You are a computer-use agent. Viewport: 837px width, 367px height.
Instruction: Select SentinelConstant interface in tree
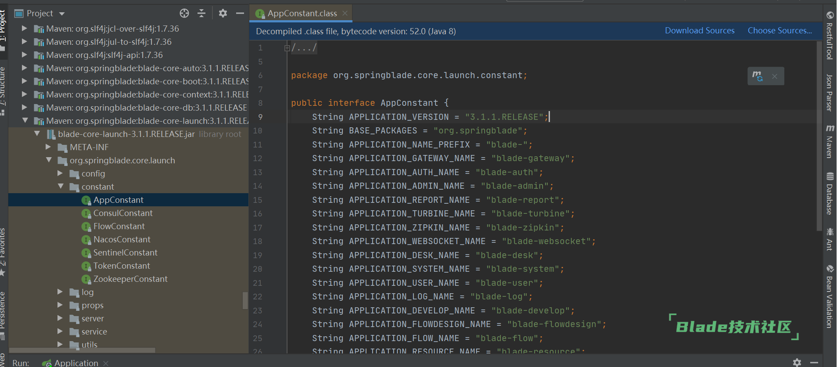point(128,252)
